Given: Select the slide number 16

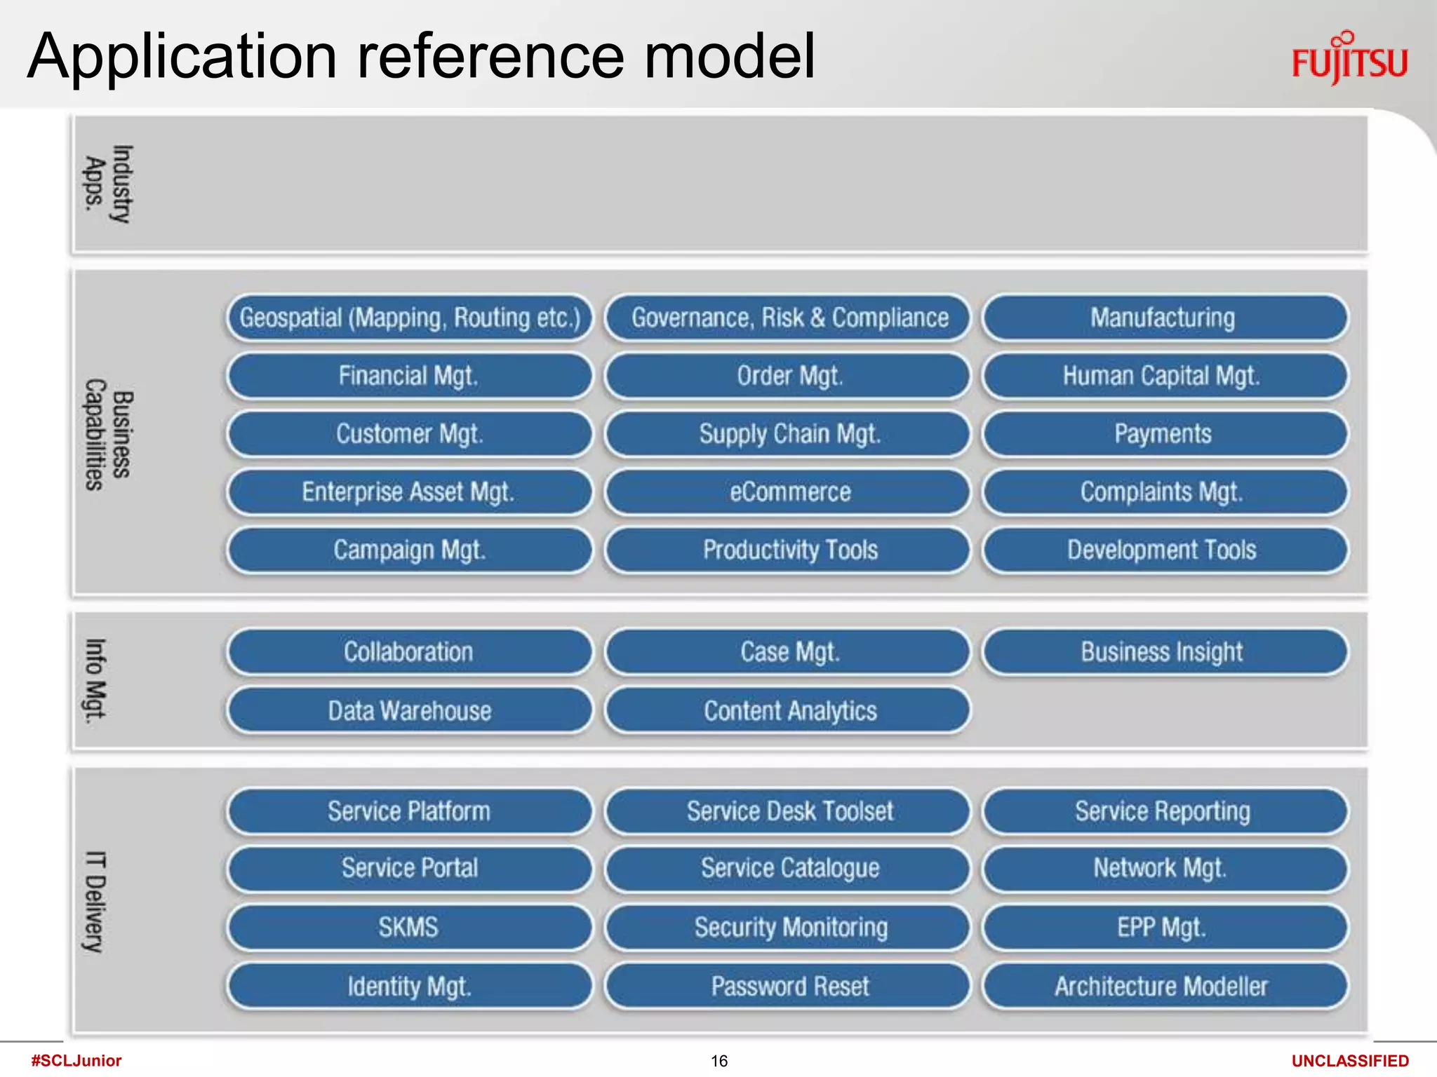Looking at the screenshot, I should (x=719, y=1062).
